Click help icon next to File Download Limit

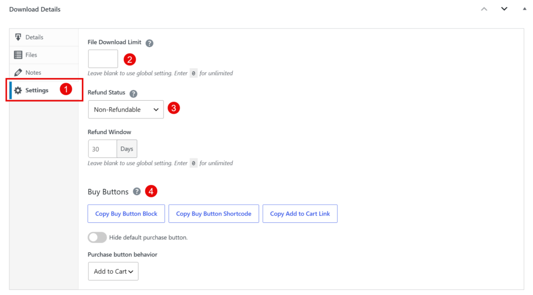pyautogui.click(x=149, y=43)
